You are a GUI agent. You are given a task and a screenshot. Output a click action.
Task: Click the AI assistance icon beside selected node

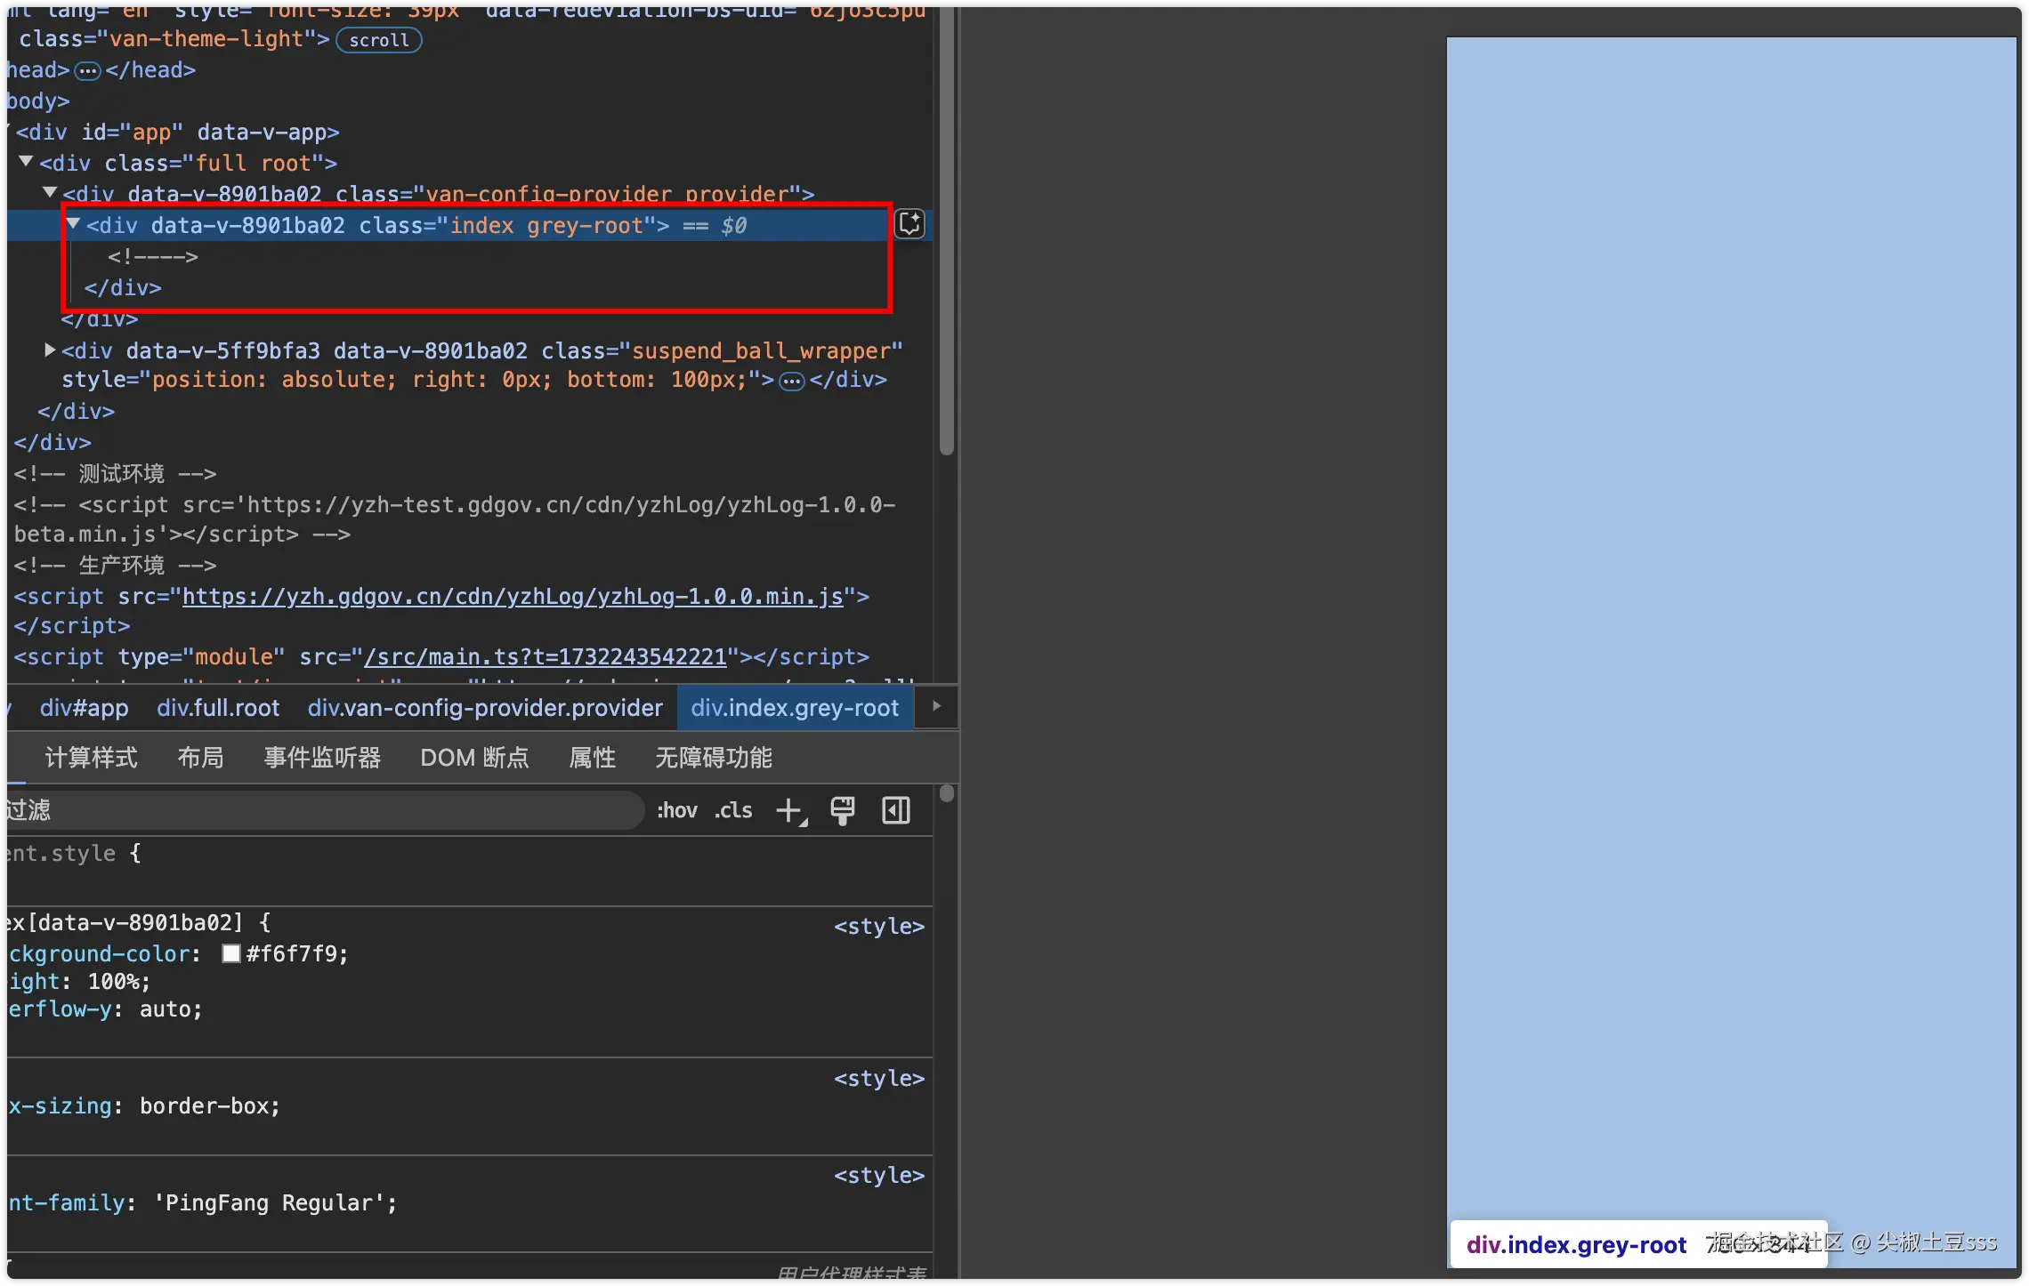(909, 224)
